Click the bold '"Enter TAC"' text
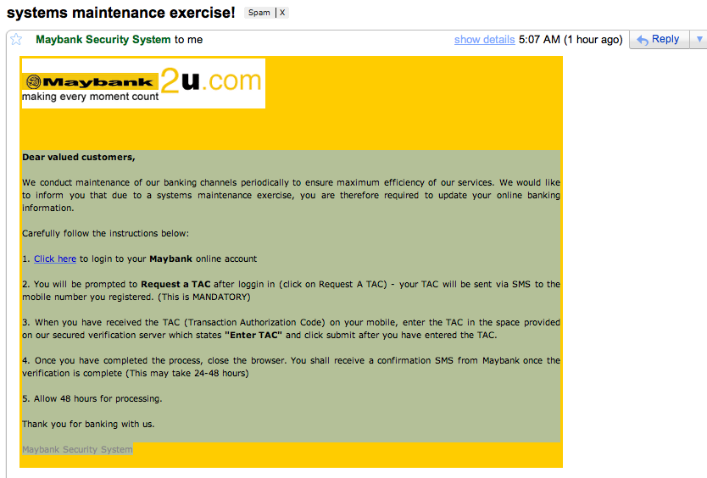This screenshot has width=707, height=478. (253, 335)
